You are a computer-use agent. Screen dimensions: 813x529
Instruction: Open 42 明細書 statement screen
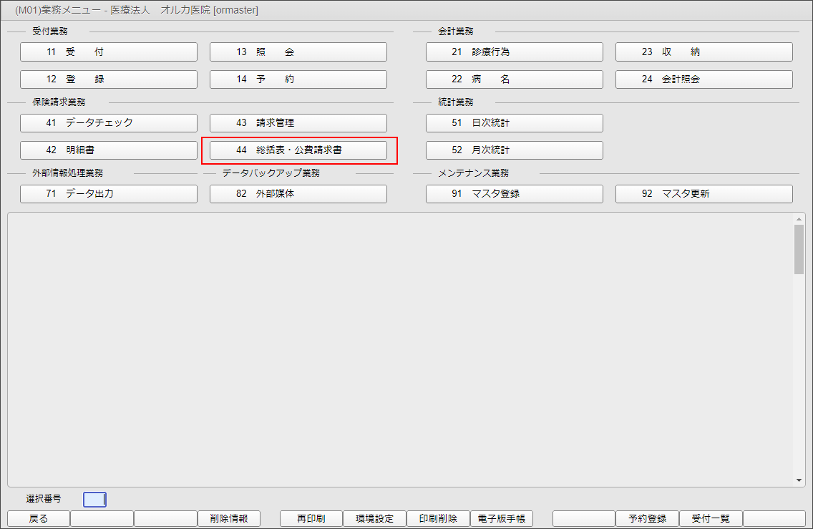(108, 150)
